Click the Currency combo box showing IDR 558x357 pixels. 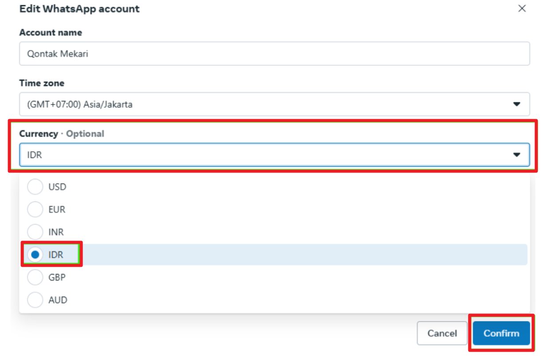266,155
